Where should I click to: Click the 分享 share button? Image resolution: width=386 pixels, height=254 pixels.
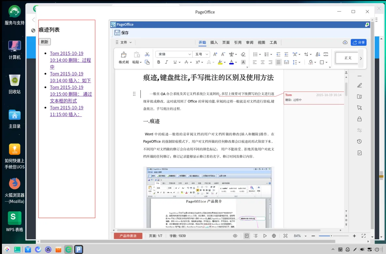(359, 42)
